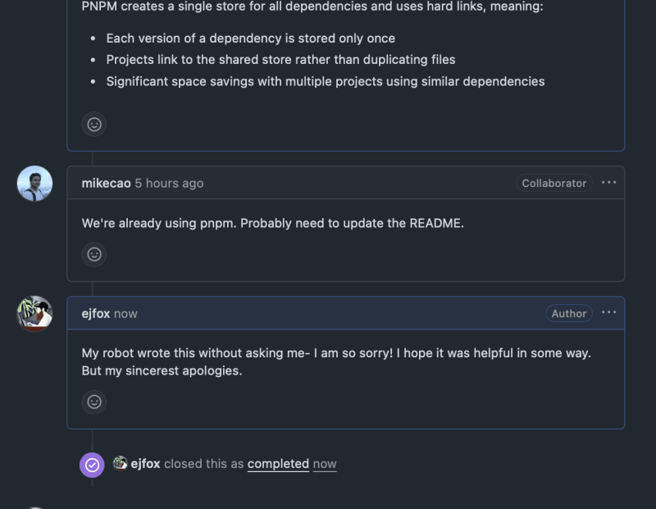Open the options menu on mikecao's comment
This screenshot has width=656, height=509.
(608, 182)
